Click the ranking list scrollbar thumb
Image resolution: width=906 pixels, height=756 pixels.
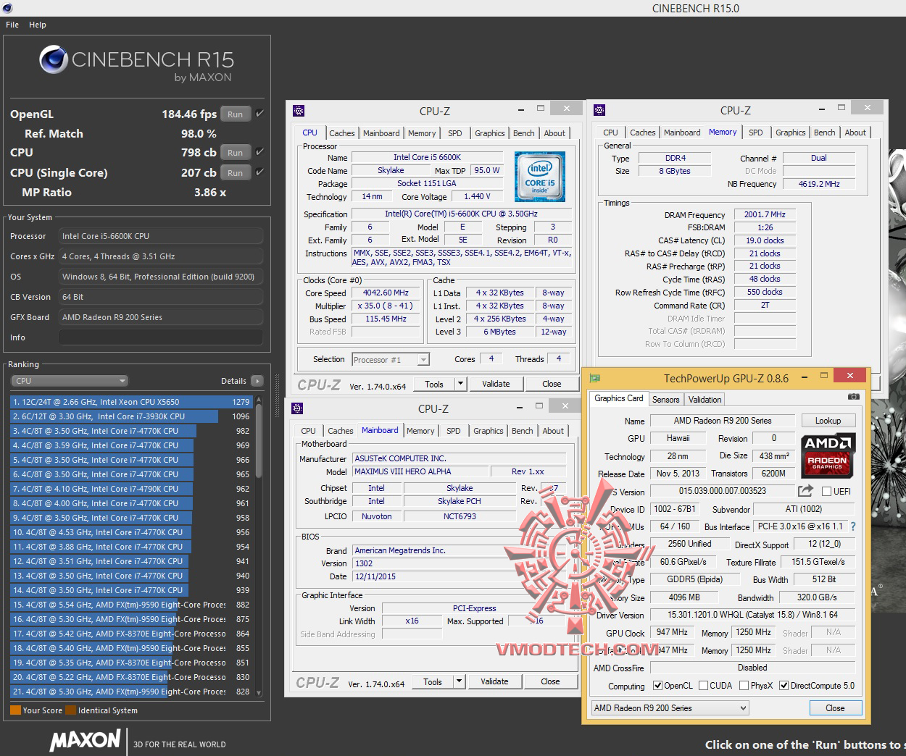[x=259, y=440]
